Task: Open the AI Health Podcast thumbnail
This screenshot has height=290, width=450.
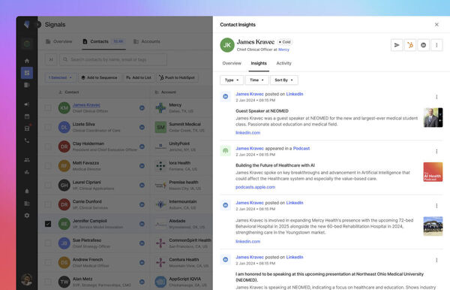Action: [x=433, y=172]
